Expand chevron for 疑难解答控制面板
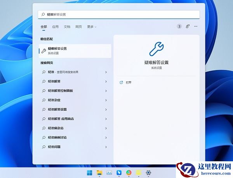 [106, 91]
